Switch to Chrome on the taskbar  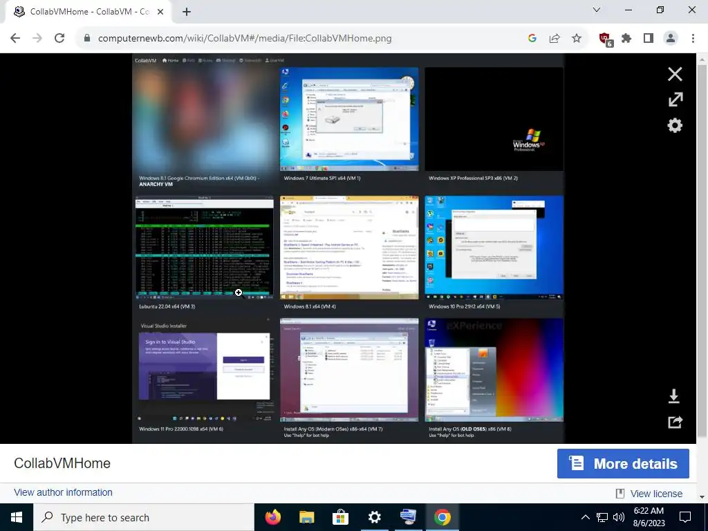[442, 517]
